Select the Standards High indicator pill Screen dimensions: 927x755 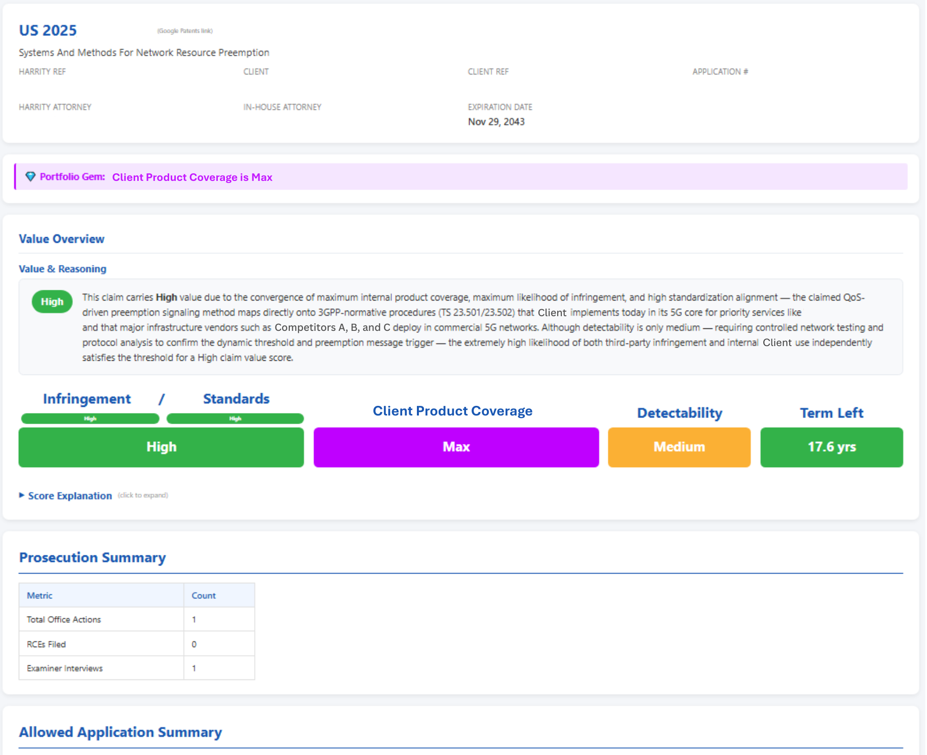click(235, 418)
